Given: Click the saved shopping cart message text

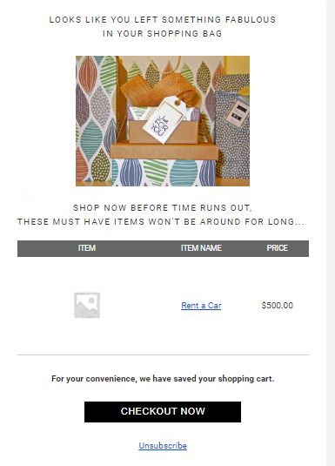Looking at the screenshot, I should pos(163,379).
